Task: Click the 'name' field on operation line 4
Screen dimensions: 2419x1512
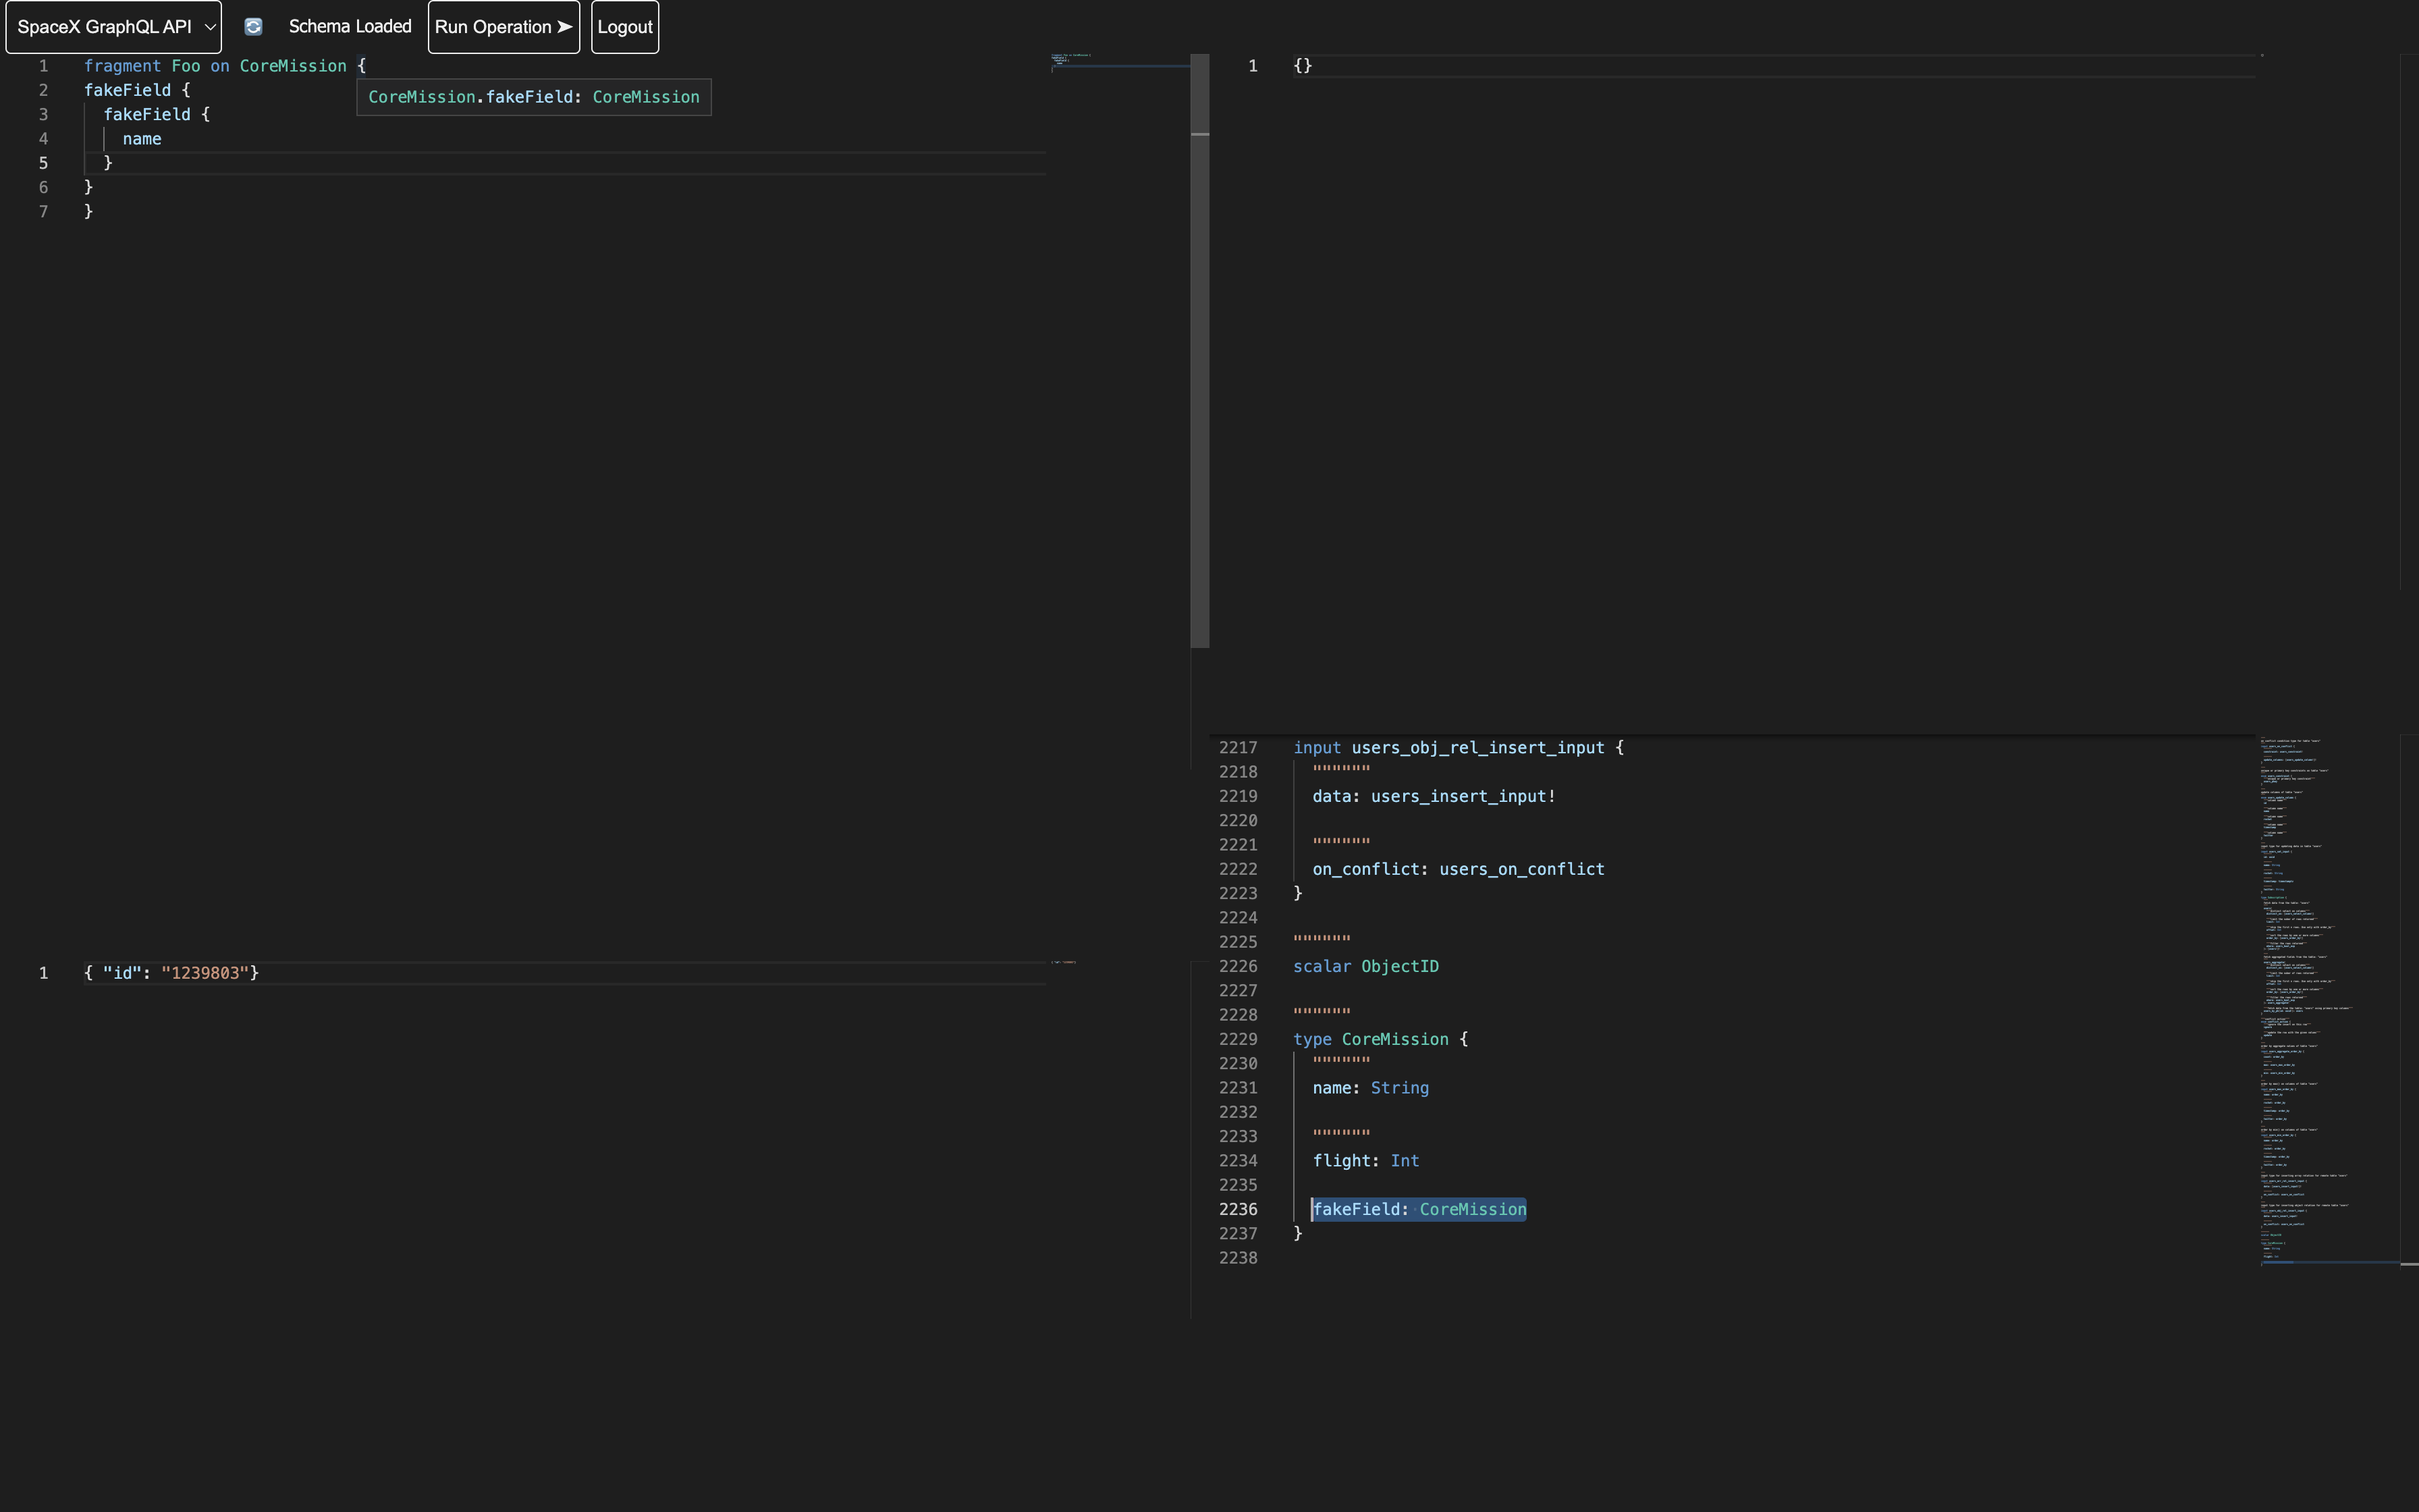Action: click(x=142, y=139)
